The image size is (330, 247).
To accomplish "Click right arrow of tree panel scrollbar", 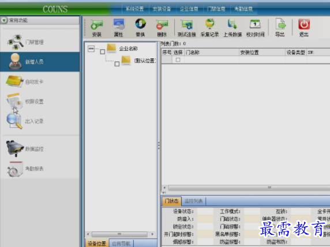I will [x=152, y=234].
